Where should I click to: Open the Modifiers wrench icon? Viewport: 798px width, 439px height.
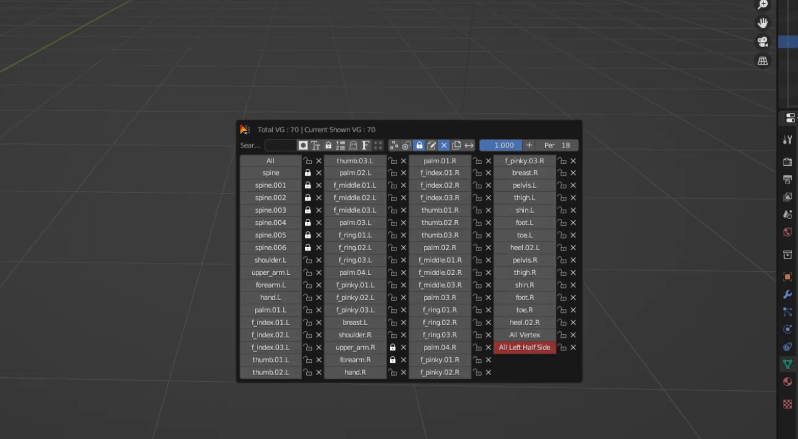(x=787, y=294)
